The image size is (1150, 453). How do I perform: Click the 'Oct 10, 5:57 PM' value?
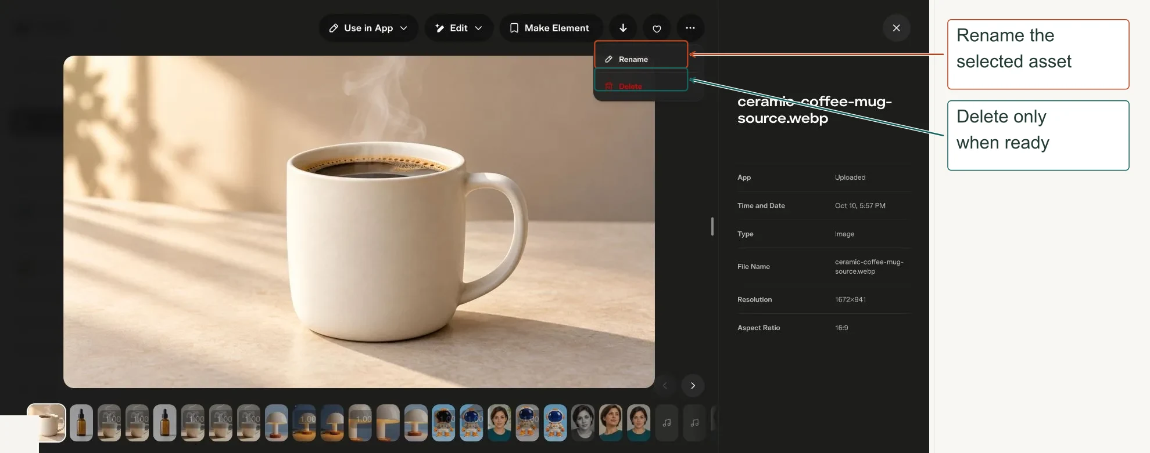tap(860, 206)
